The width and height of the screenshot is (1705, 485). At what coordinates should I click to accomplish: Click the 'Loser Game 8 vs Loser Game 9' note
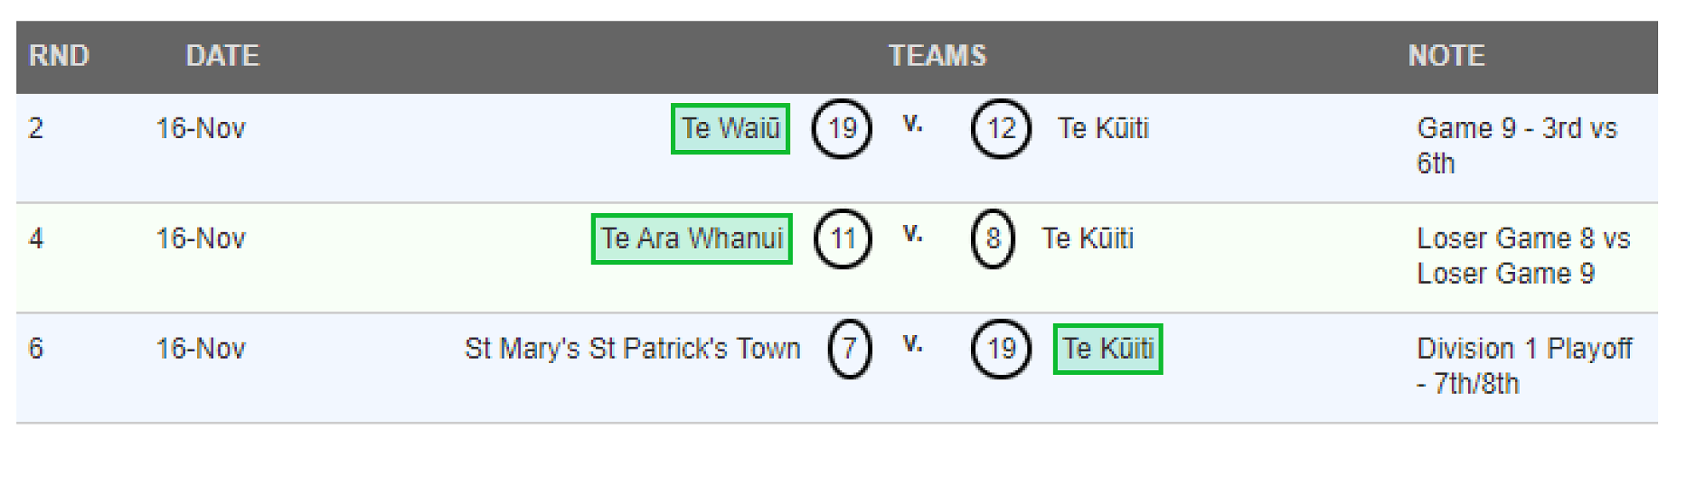pyautogui.click(x=1523, y=256)
